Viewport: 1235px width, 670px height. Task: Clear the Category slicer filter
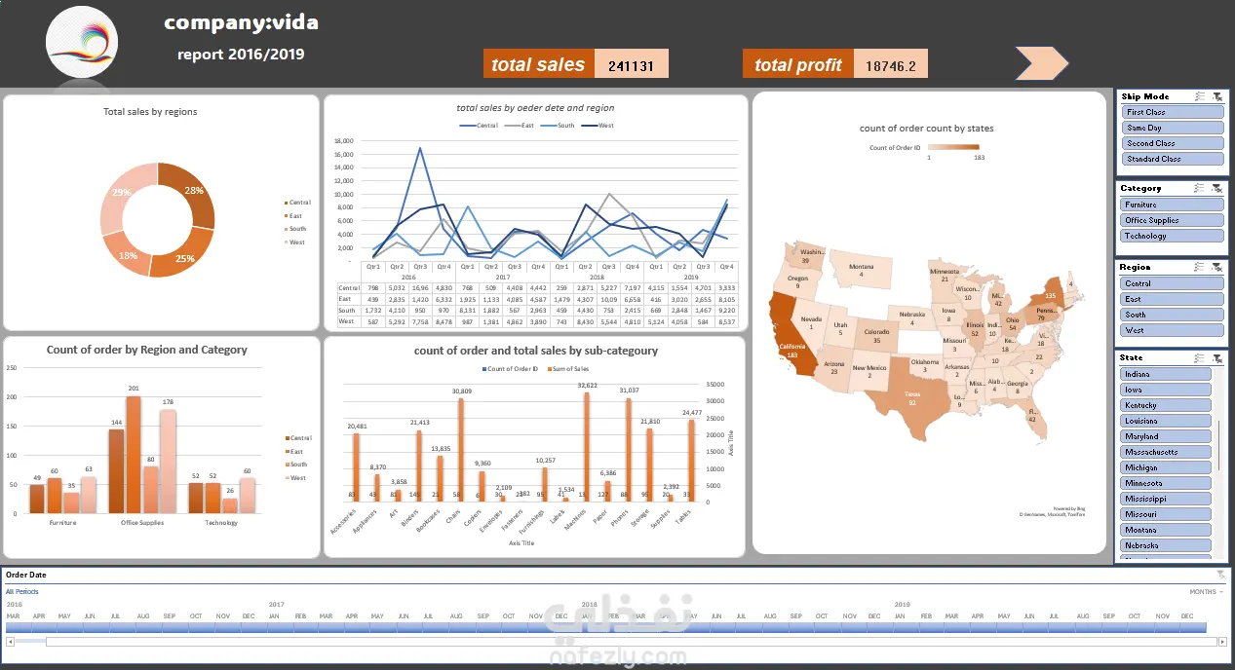[x=1217, y=188]
